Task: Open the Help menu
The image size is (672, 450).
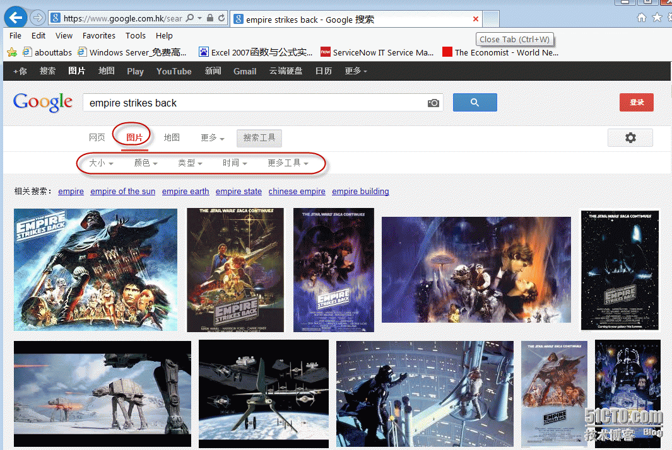Action: tap(164, 35)
